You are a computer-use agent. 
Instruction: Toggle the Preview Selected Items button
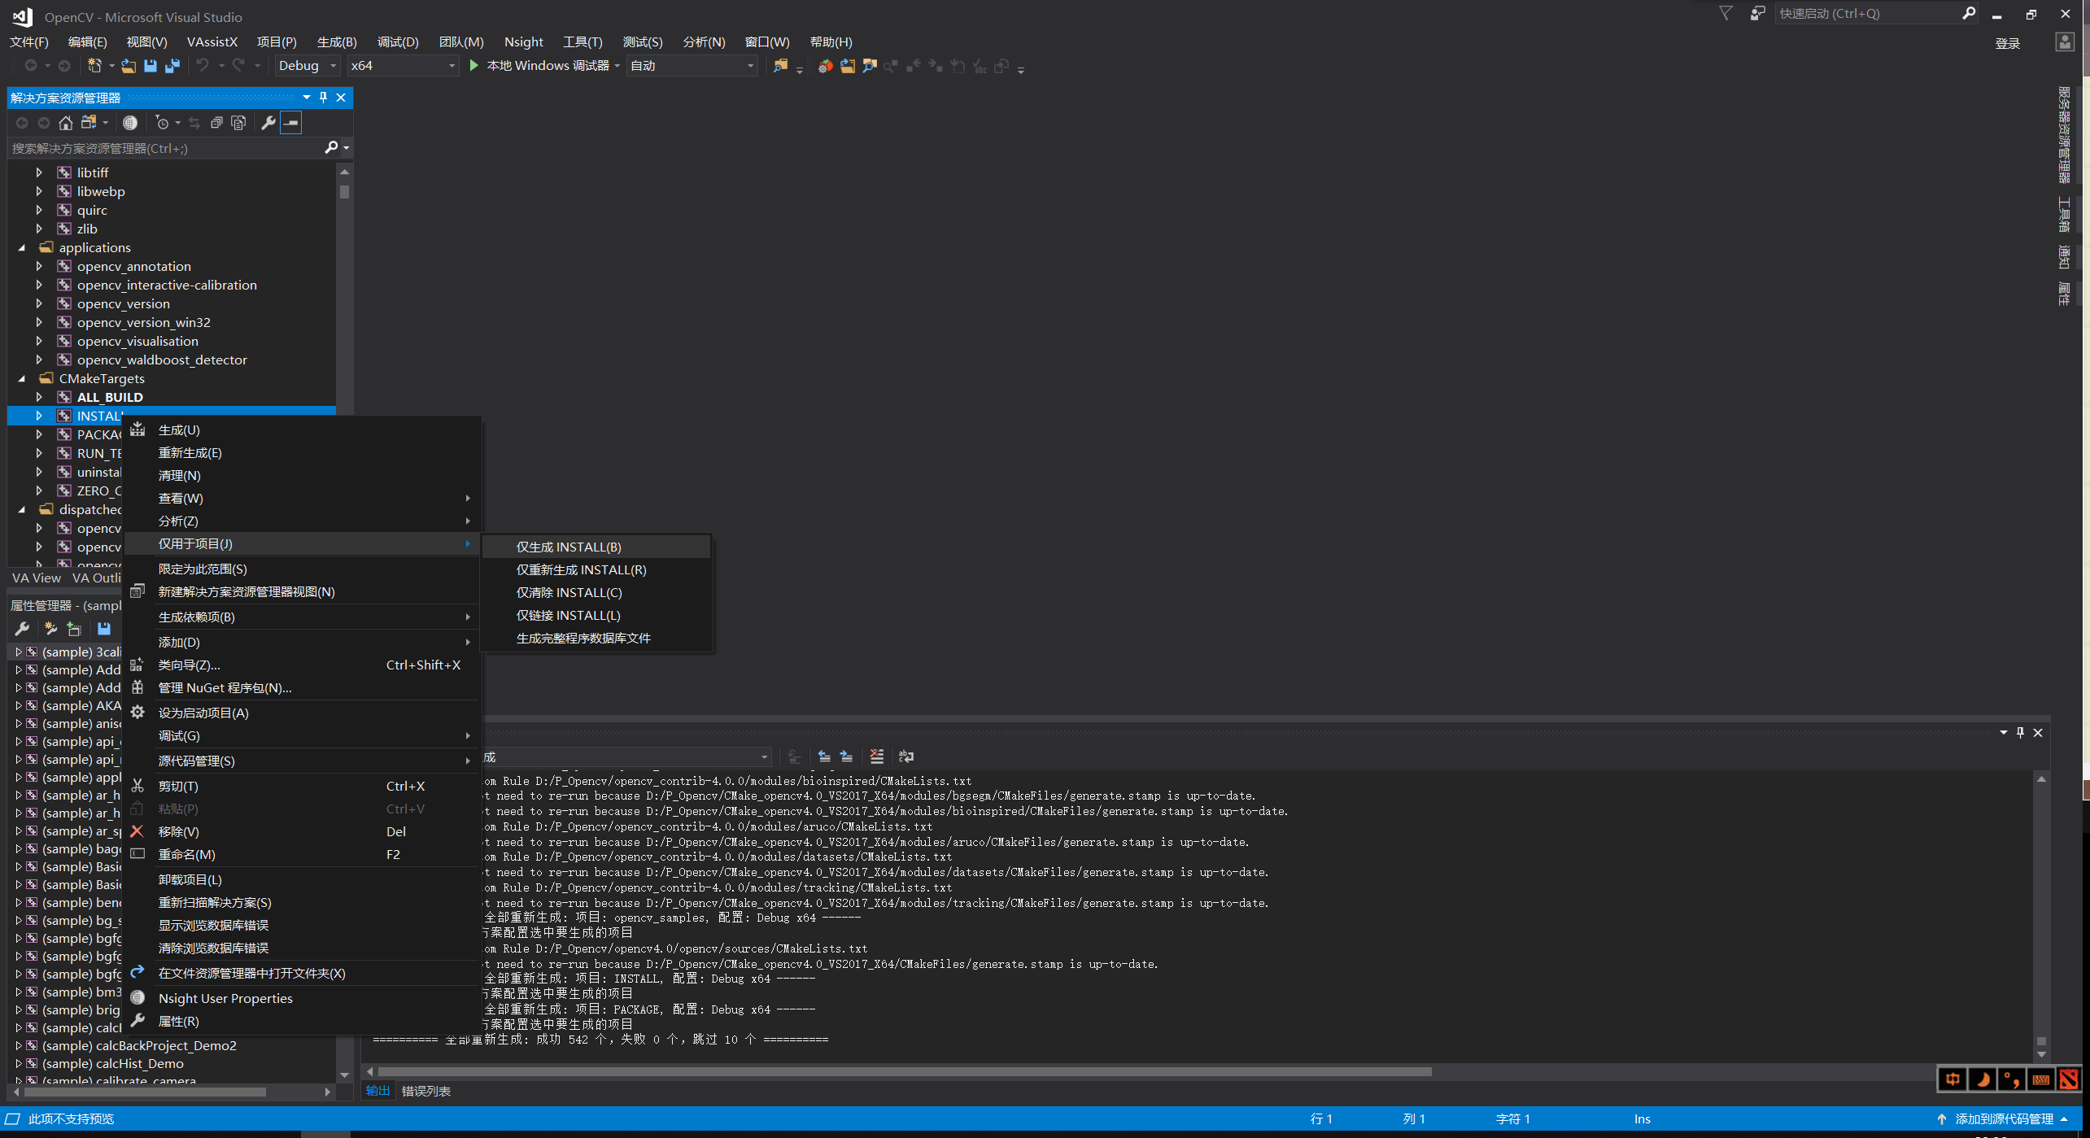pyautogui.click(x=290, y=123)
